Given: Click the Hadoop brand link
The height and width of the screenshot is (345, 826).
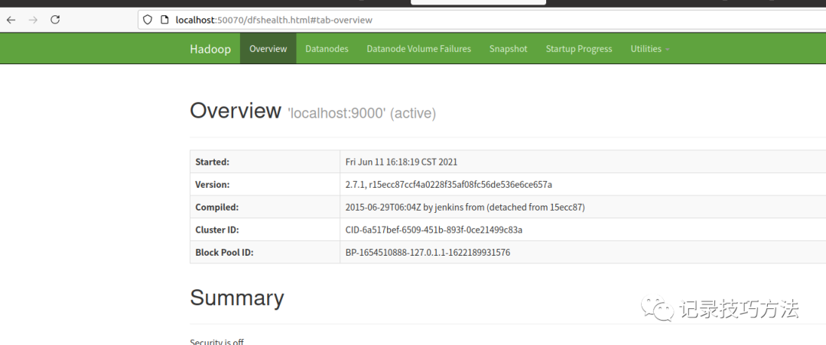Looking at the screenshot, I should pyautogui.click(x=210, y=49).
